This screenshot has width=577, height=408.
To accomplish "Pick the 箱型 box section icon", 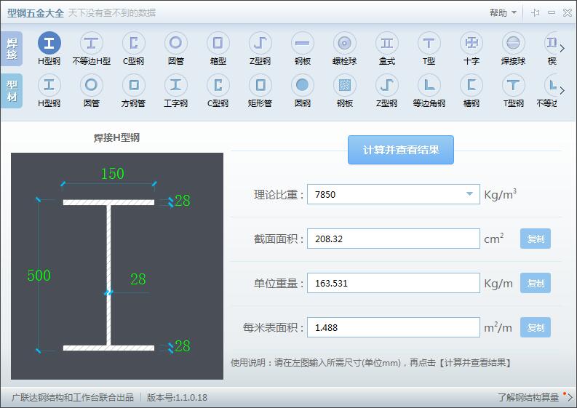I will coord(218,44).
